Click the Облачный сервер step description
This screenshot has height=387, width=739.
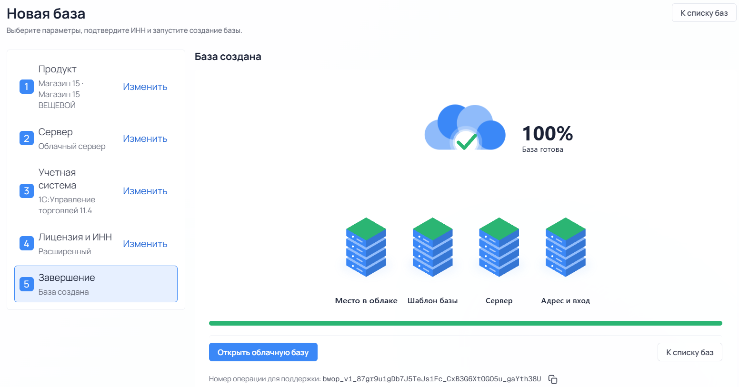coord(72,146)
